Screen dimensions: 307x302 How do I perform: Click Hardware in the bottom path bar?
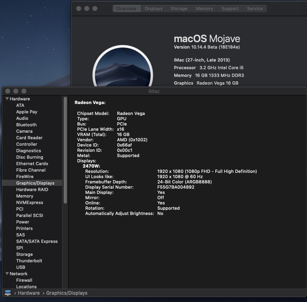29,293
